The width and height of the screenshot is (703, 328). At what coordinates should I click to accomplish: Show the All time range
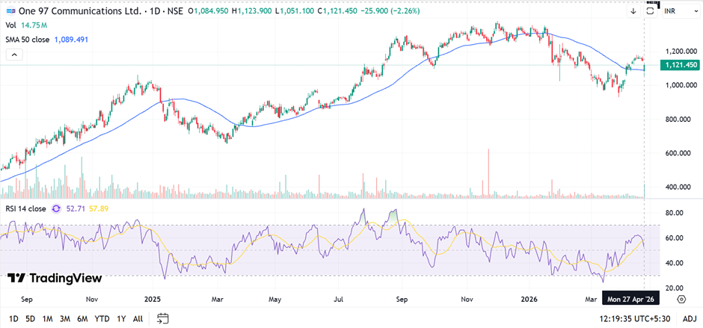click(x=138, y=319)
